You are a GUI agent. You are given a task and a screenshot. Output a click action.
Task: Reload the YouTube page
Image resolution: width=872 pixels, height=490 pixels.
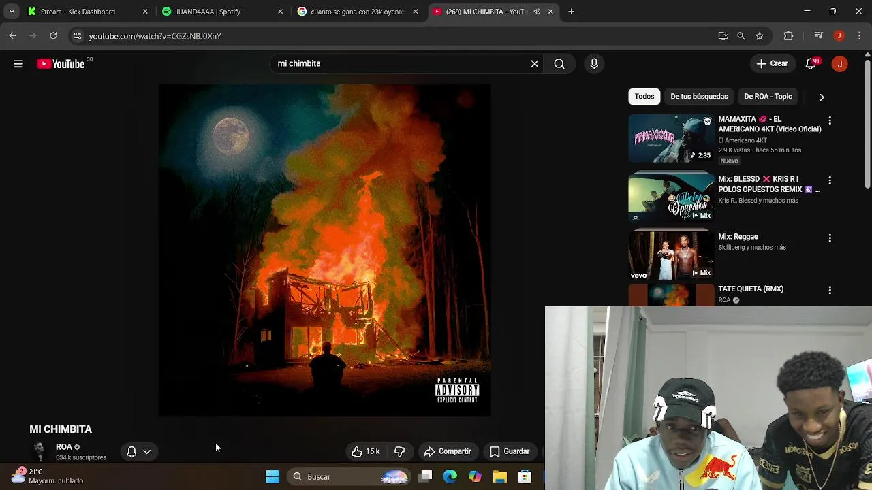coord(53,36)
